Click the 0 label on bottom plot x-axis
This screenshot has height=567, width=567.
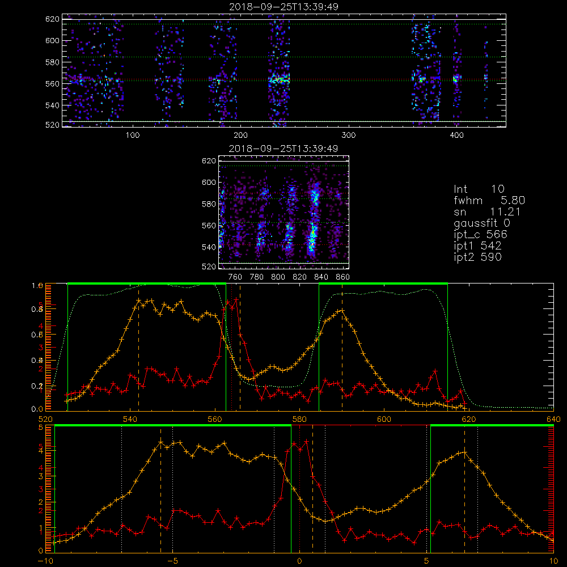tap(299, 561)
